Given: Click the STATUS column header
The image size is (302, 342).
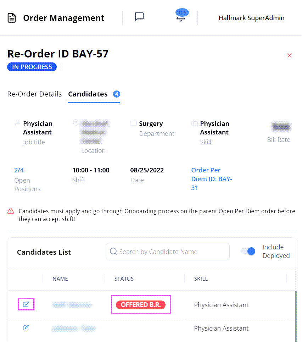Looking at the screenshot, I should [124, 279].
